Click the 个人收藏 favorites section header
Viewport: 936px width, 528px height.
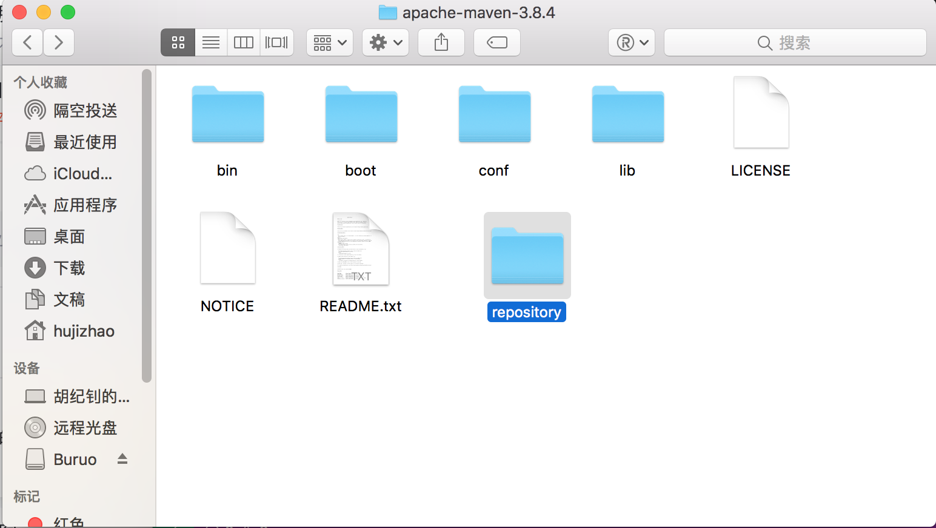point(40,82)
